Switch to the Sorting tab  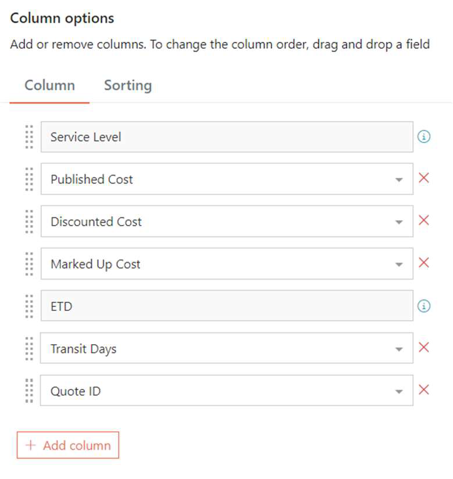128,85
